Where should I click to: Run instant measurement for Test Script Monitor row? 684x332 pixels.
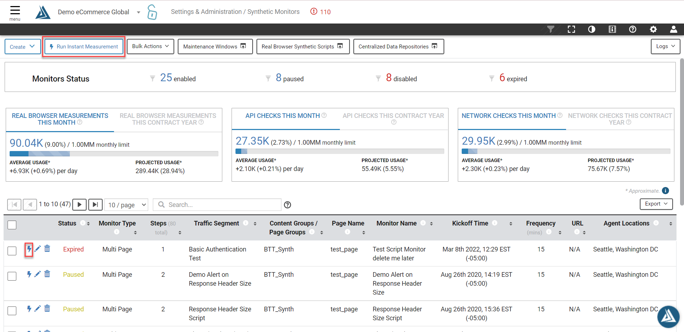pyautogui.click(x=29, y=249)
